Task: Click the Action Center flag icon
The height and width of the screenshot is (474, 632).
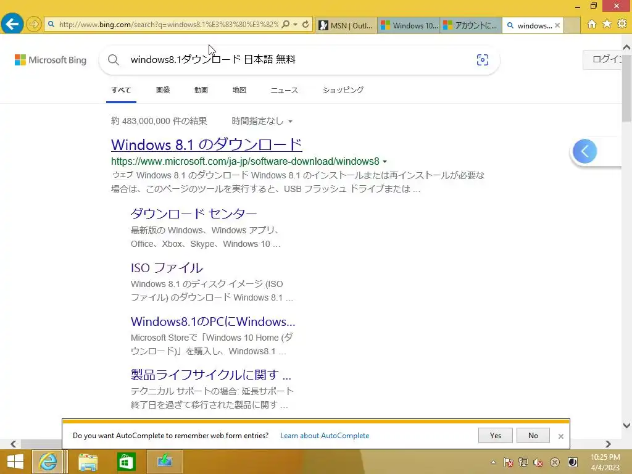Action: point(509,462)
